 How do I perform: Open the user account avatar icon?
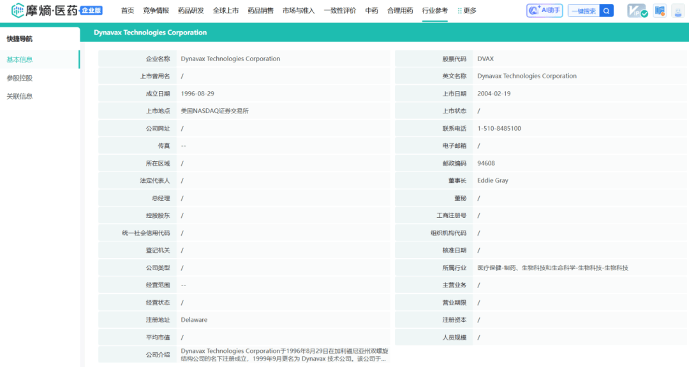click(x=678, y=10)
